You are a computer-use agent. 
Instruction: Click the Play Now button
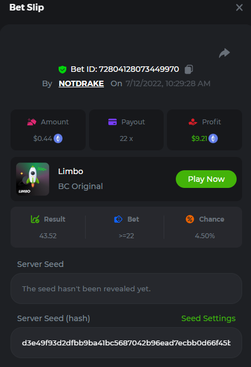(x=206, y=179)
